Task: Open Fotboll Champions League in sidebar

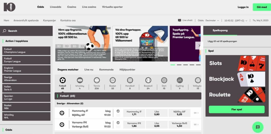Action: click(26, 51)
